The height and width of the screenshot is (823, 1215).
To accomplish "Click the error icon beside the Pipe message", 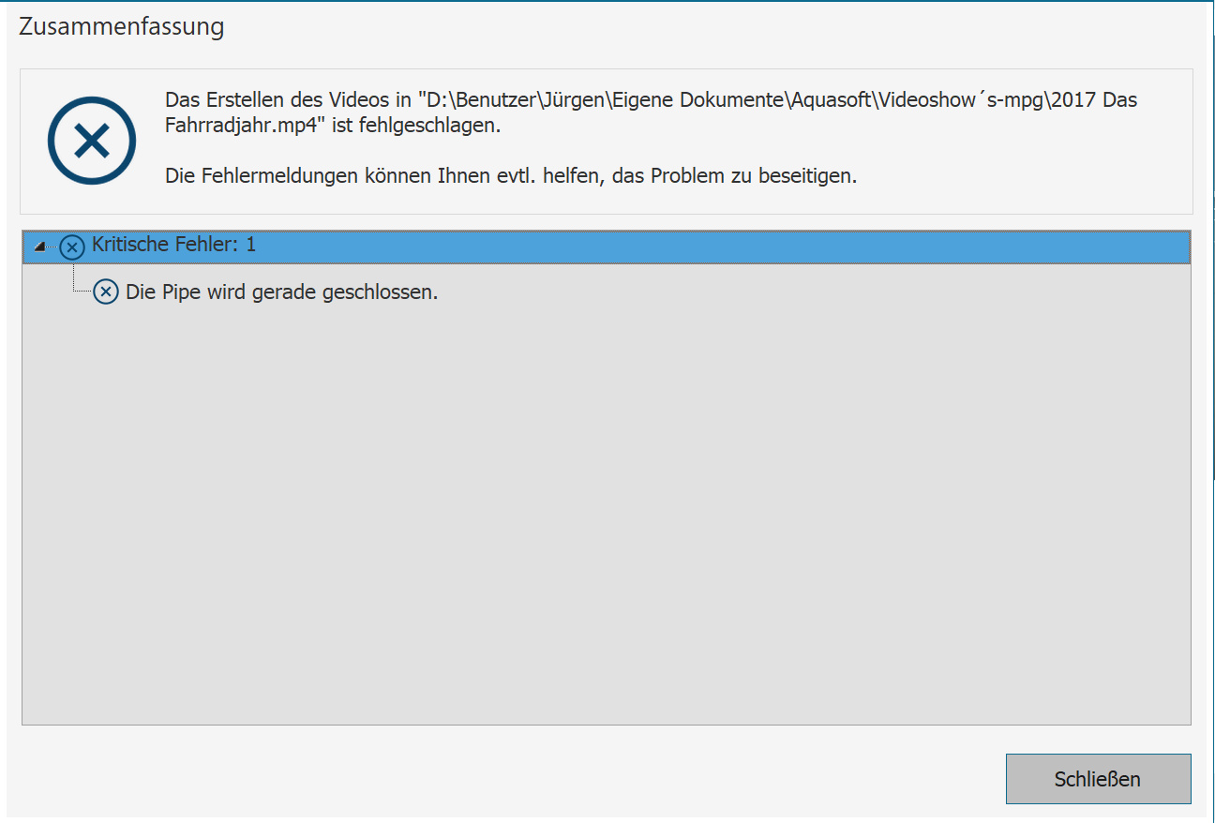I will pyautogui.click(x=106, y=292).
